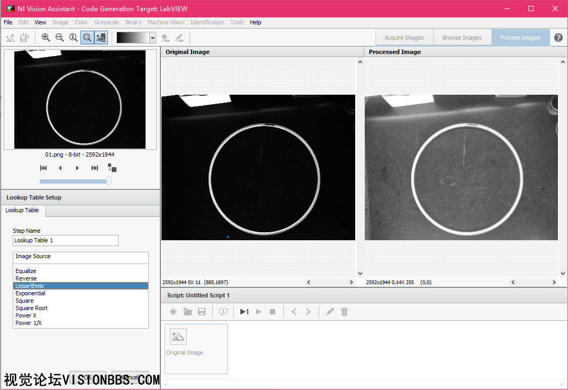Click the Zoom In magnifier icon
Image resolution: width=568 pixels, height=390 pixels.
tap(46, 38)
